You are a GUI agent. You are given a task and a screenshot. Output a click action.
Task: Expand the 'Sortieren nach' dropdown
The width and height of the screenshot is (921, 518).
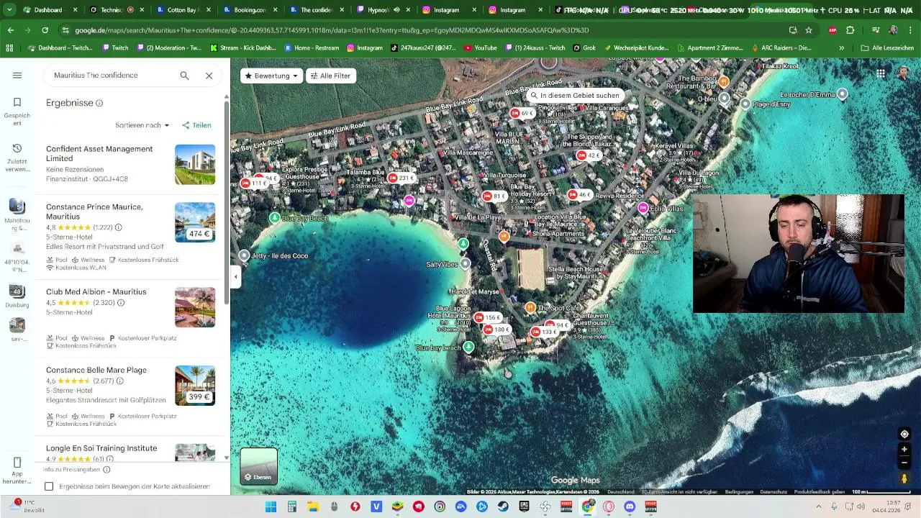[x=142, y=125]
